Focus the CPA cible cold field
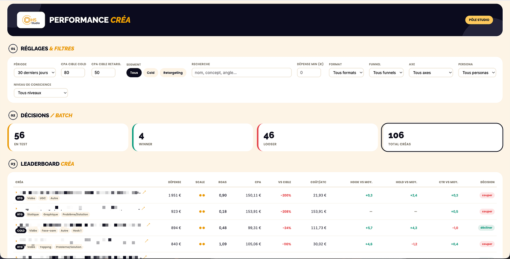This screenshot has width=510, height=259. [73, 73]
